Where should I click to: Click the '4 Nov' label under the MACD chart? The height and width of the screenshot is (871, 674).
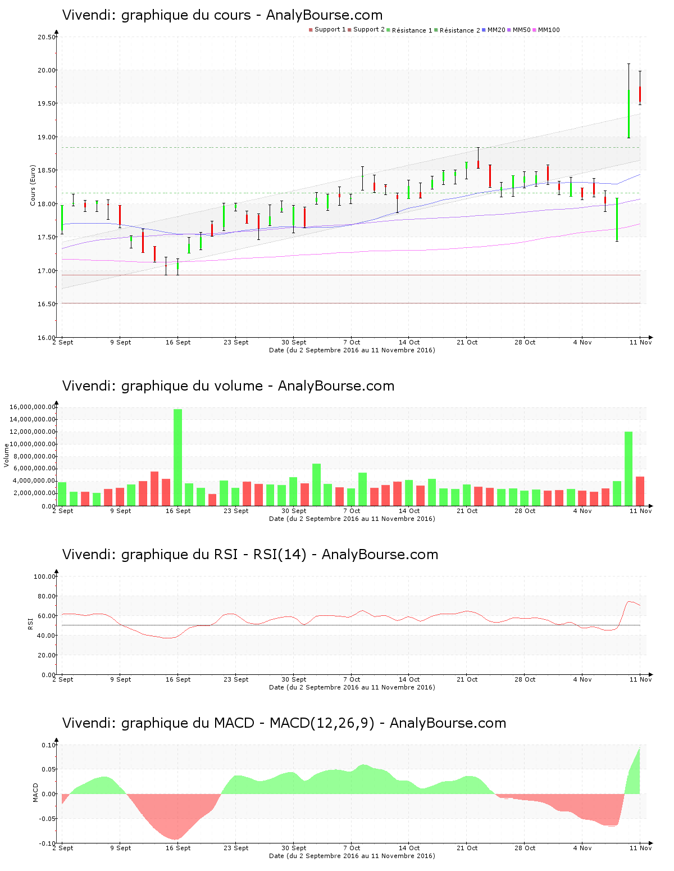coord(582,848)
